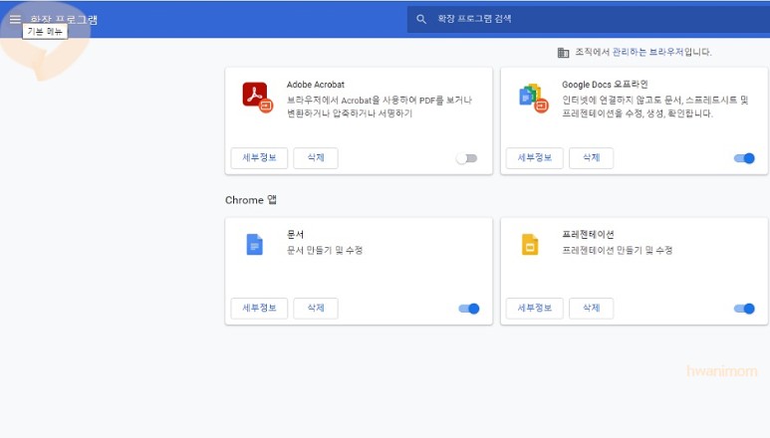The width and height of the screenshot is (770, 438).
Task: Open 세부정보 for 문서 app
Action: coord(259,308)
